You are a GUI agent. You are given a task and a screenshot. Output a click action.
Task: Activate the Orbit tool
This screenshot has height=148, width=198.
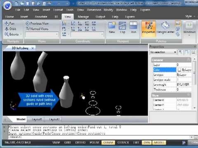coord(10,29)
